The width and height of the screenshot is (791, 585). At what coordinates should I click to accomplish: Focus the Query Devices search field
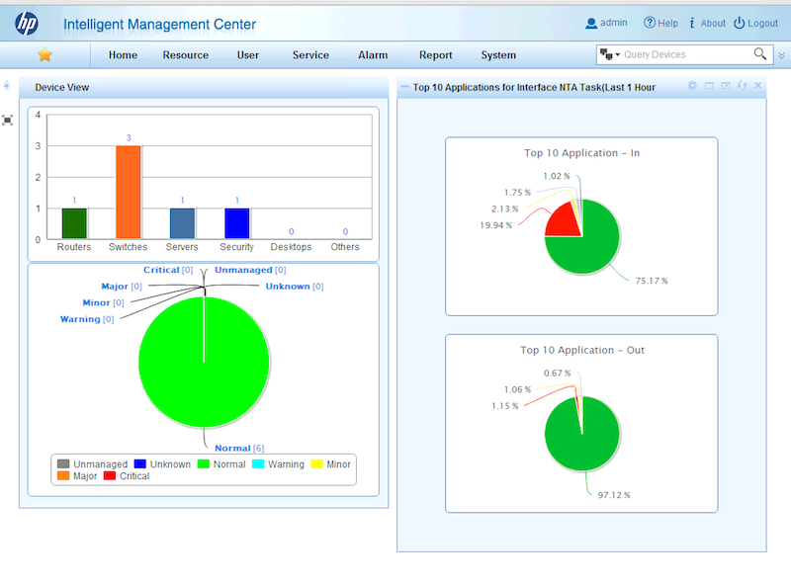point(686,54)
